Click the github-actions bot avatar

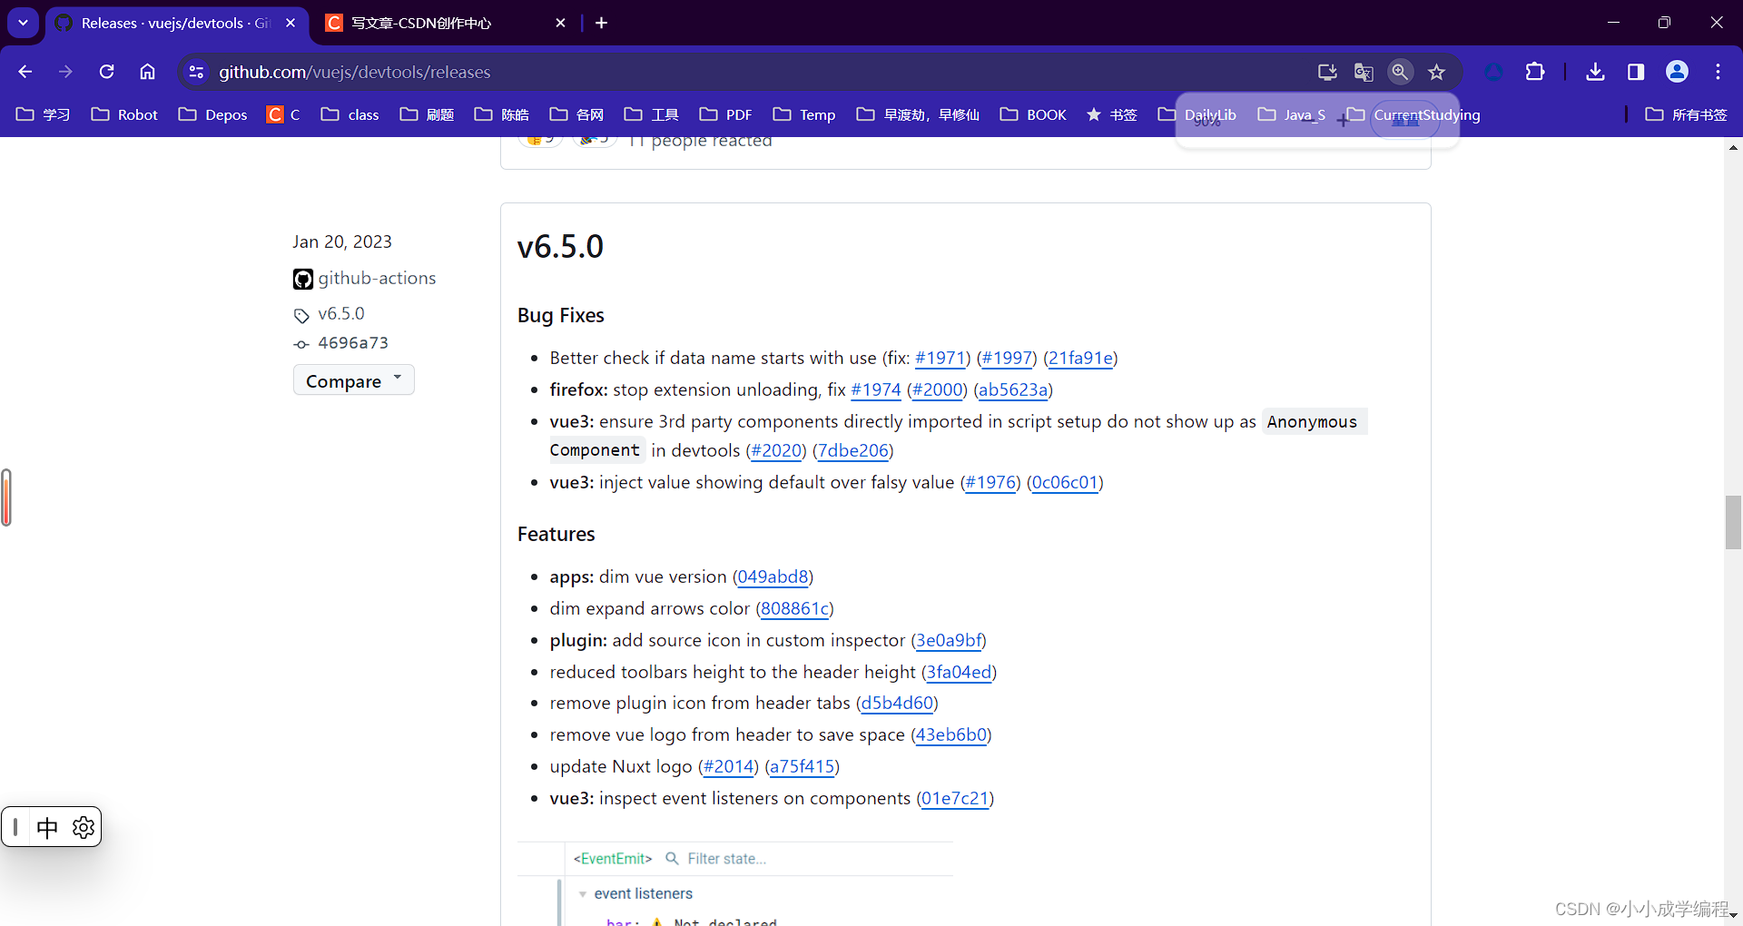(x=303, y=279)
